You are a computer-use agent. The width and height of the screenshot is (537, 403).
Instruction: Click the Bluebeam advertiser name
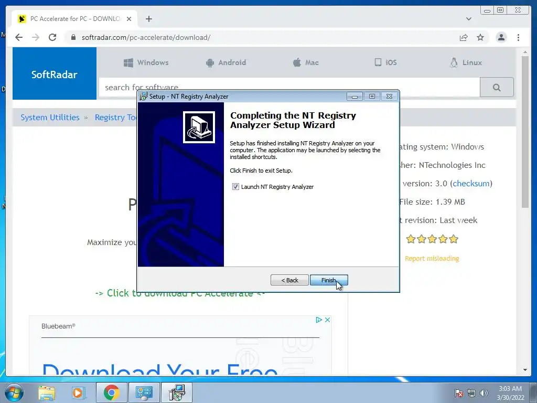(58, 326)
